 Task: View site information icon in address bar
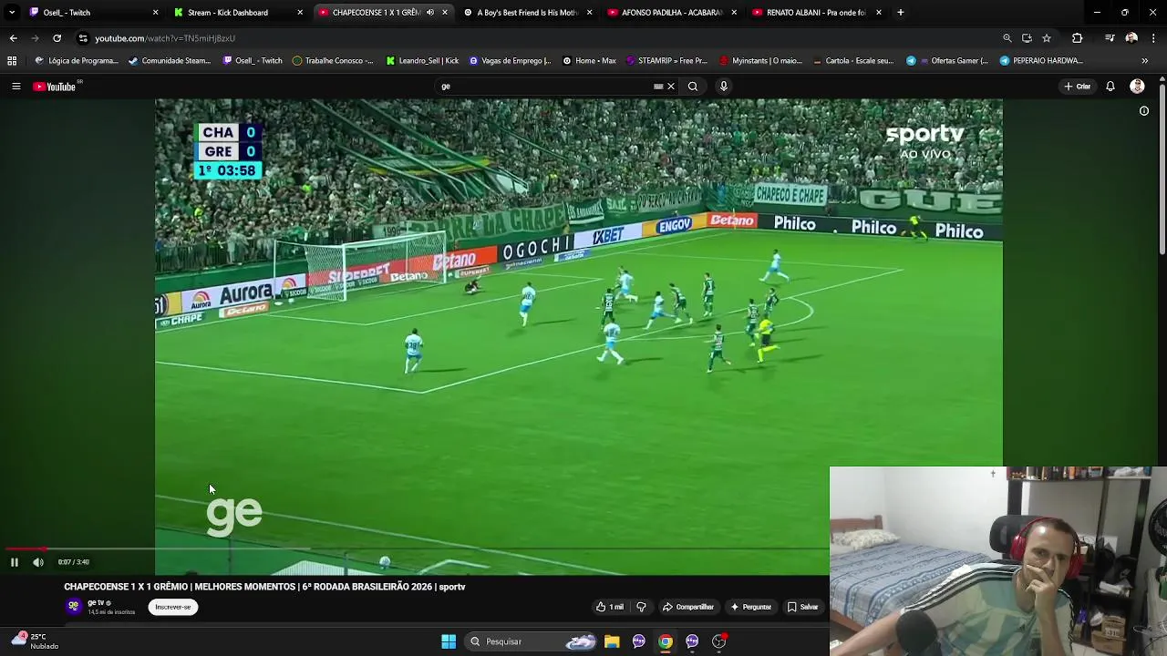pos(84,38)
